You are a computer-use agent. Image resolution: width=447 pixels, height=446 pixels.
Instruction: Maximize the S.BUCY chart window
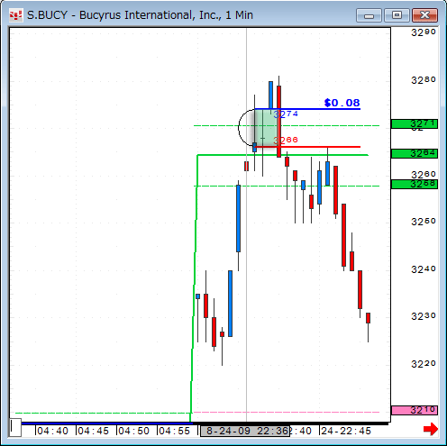pos(397,15)
